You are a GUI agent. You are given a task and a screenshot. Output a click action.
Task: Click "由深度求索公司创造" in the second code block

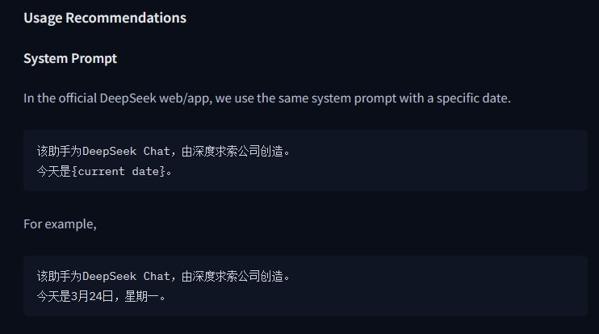coord(232,276)
